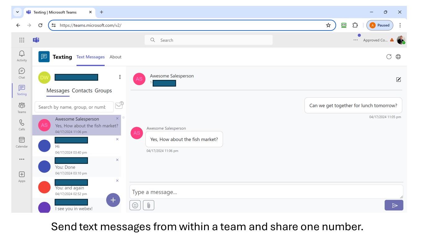Bookmark this page with the star icon
Screen dimensions: 423x237
click(x=328, y=25)
